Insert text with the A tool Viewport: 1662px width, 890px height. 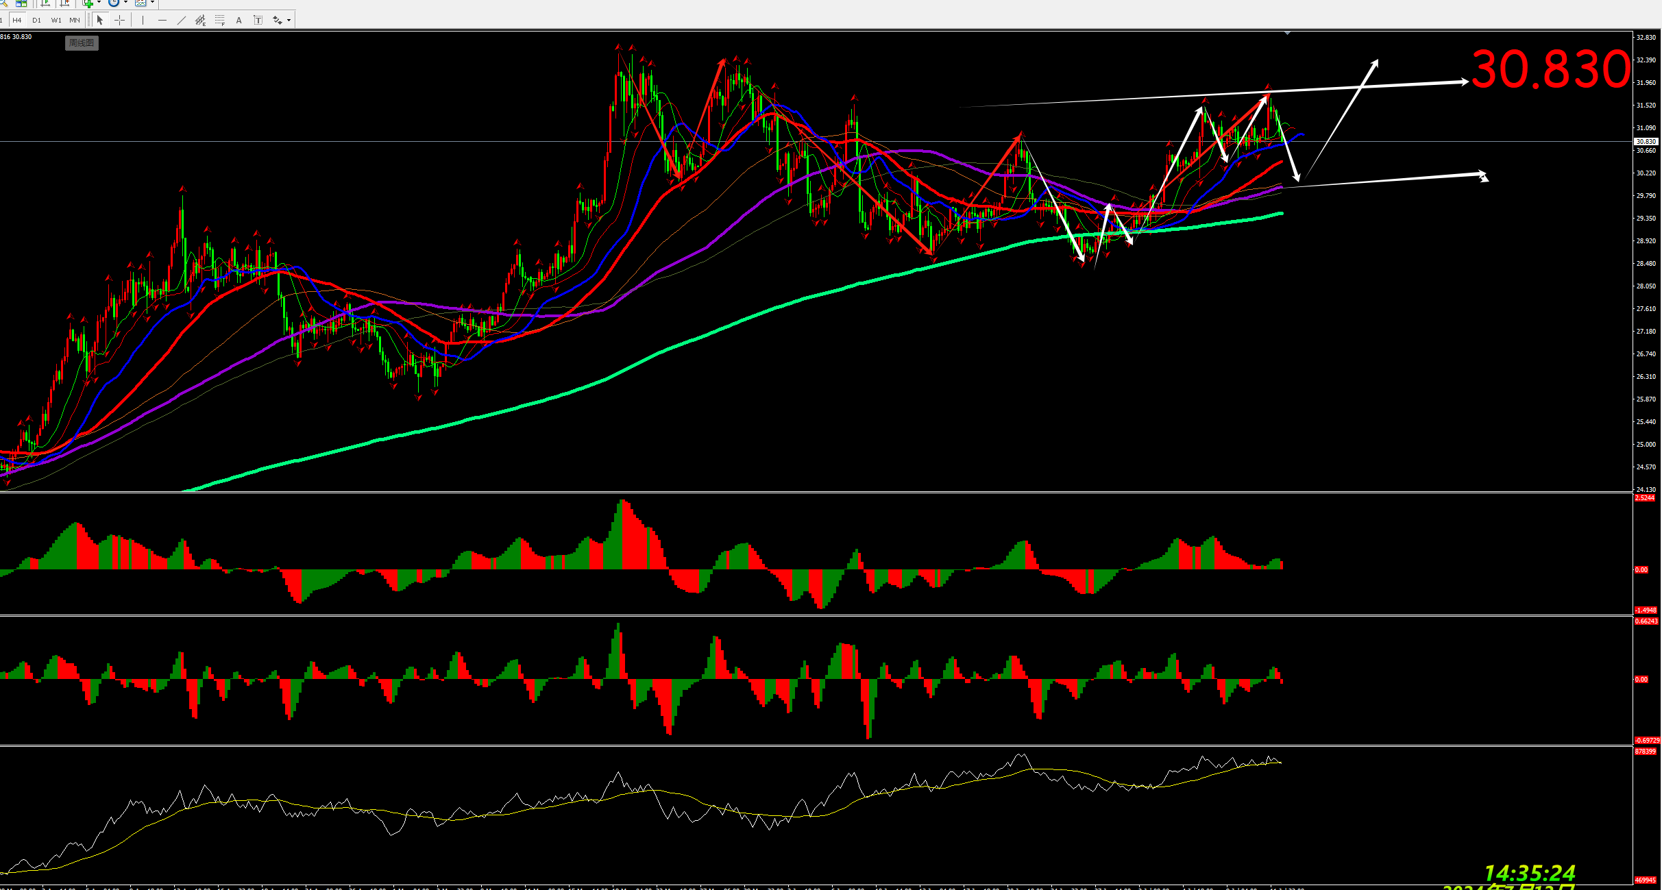point(239,20)
